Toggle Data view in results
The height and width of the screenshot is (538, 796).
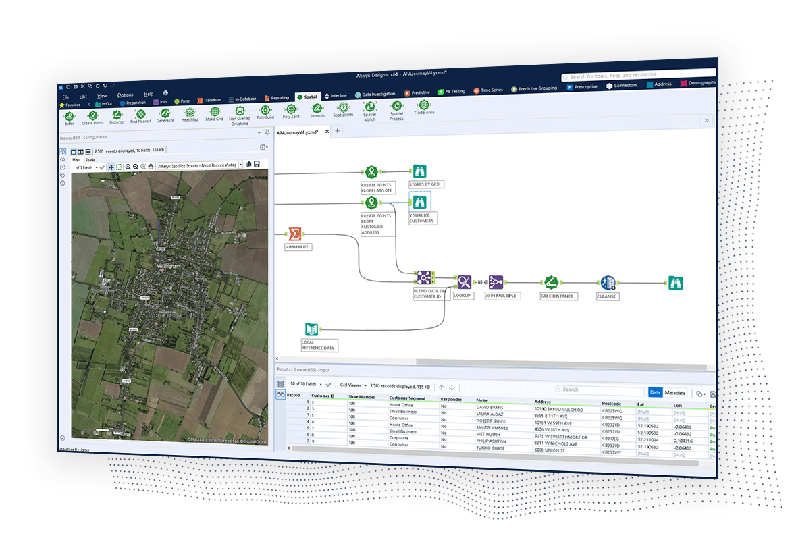tap(656, 392)
